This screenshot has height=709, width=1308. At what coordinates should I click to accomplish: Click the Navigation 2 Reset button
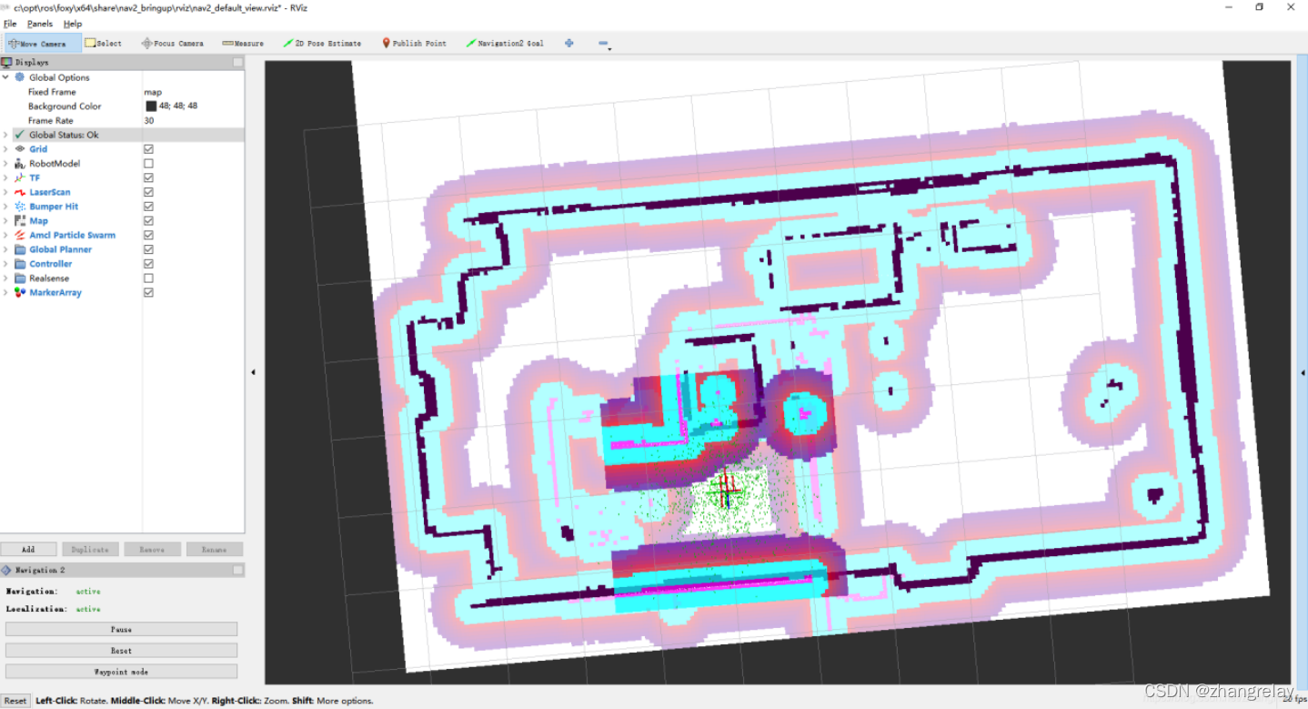(x=122, y=651)
